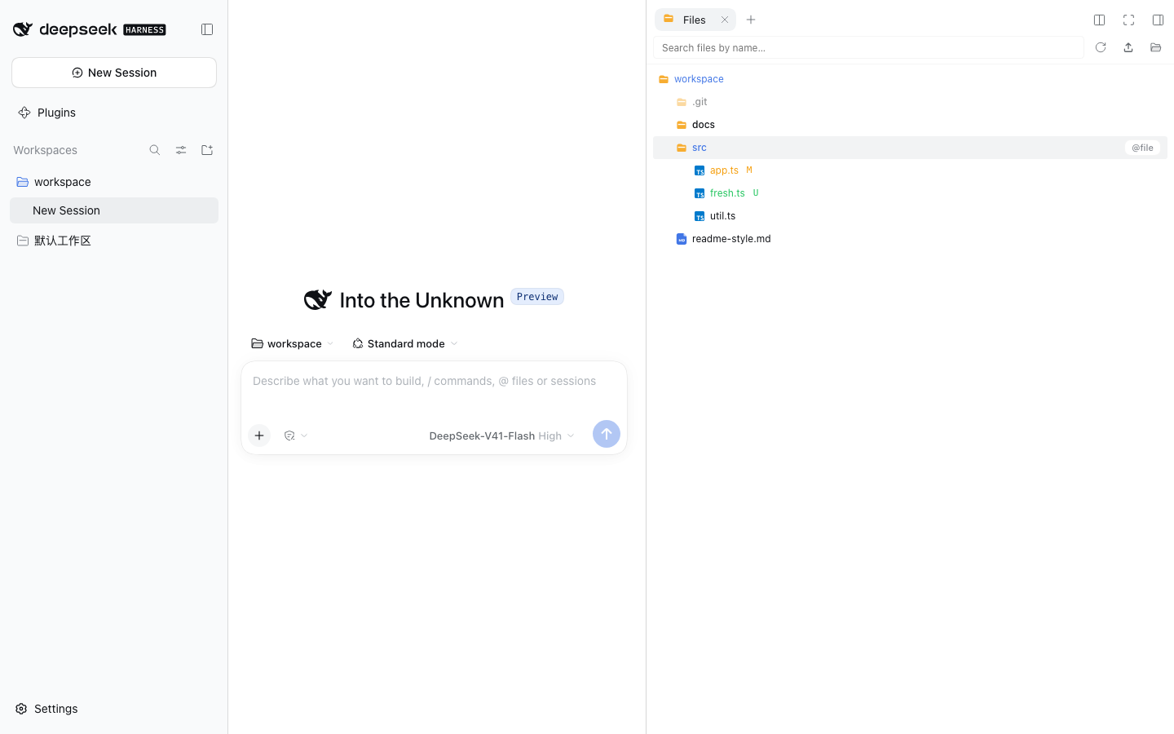Open workspace selector dropdown above prompt
The width and height of the screenshot is (1174, 734).
point(293,343)
